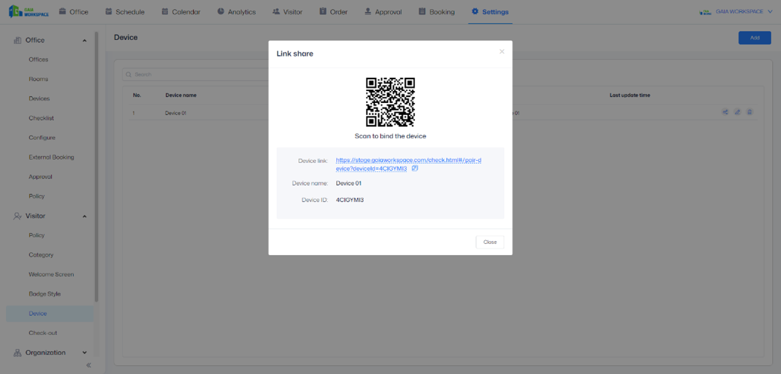Go to the Booking tab

(x=437, y=12)
